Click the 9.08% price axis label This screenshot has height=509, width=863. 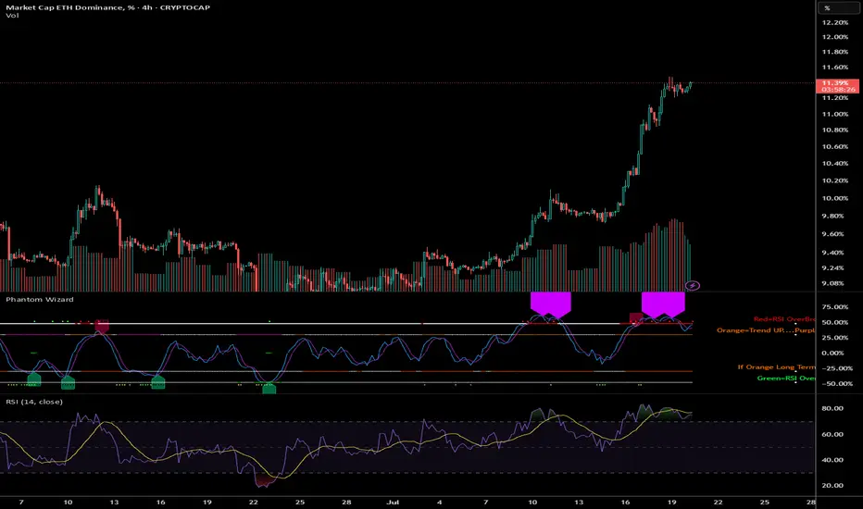pyautogui.click(x=833, y=283)
